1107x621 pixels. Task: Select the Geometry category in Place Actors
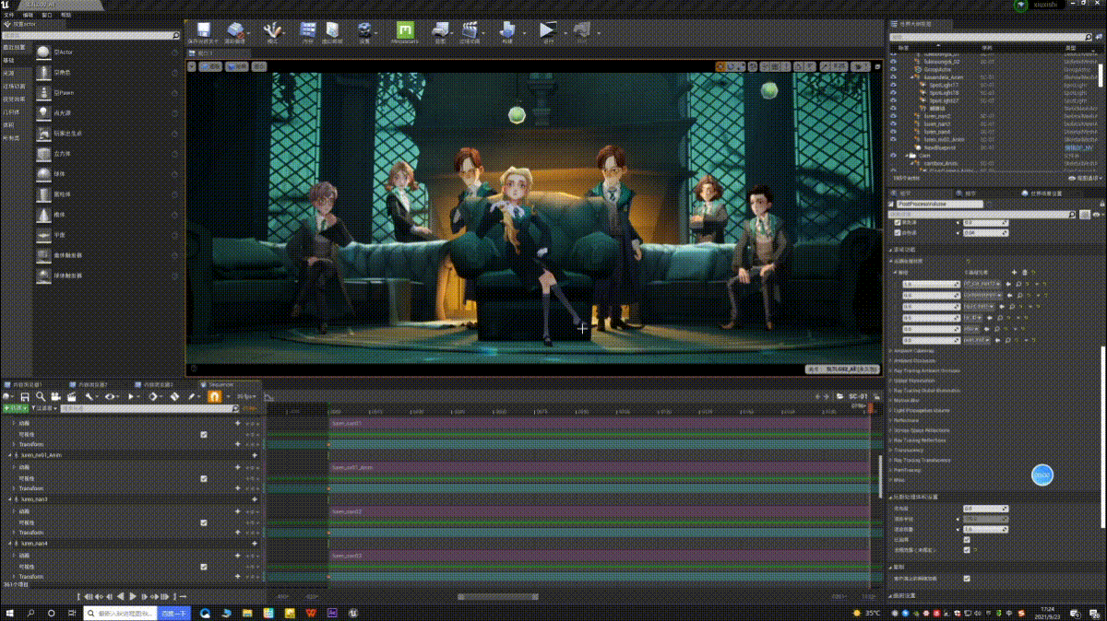(x=10, y=111)
